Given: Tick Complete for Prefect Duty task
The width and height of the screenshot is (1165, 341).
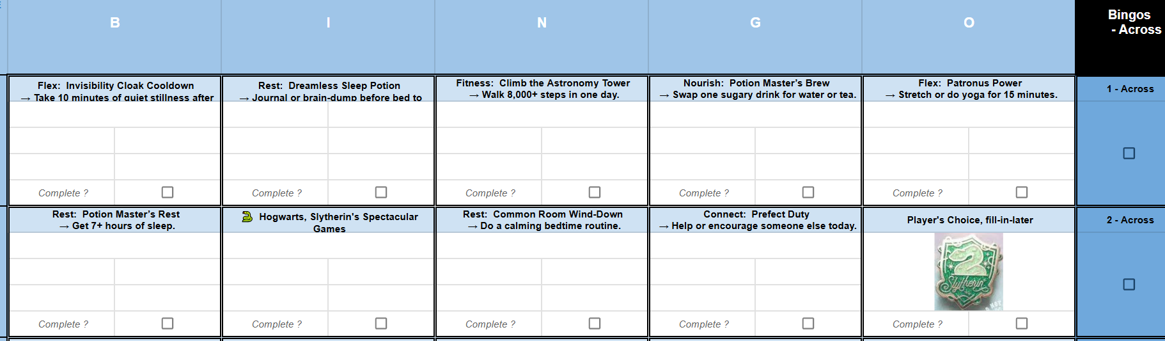Looking at the screenshot, I should click(808, 323).
